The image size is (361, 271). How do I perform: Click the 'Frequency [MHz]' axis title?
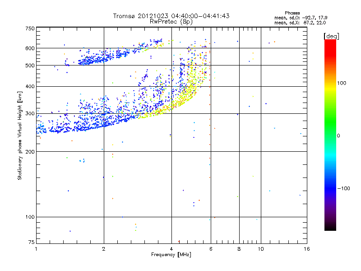(x=171, y=255)
